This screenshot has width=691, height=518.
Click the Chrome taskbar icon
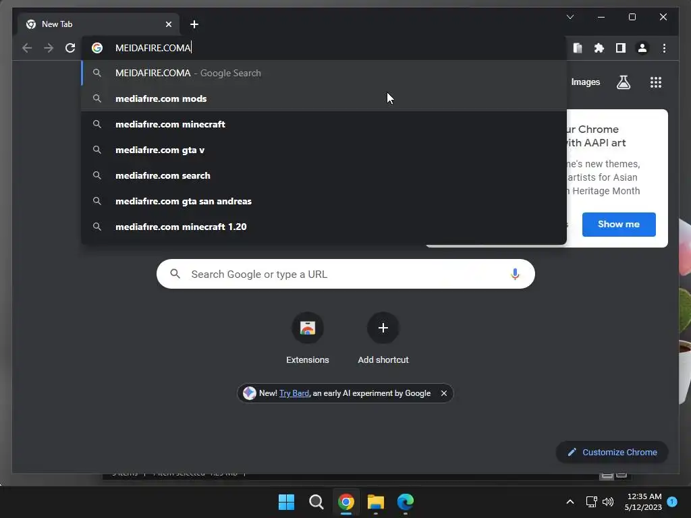point(346,502)
